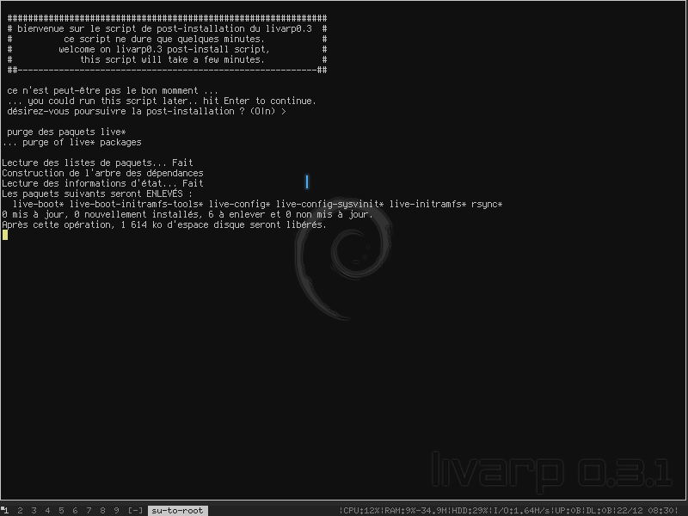Viewport: 688px width, 516px height.
Task: Click the RAM:9%-34,9M status entry
Action: 416,510
